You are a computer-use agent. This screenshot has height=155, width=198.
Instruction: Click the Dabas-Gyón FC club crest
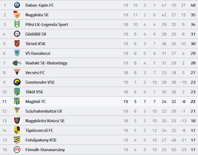coord(17,5)
